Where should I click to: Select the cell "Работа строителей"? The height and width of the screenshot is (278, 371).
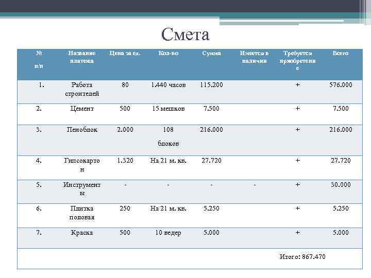(82, 90)
